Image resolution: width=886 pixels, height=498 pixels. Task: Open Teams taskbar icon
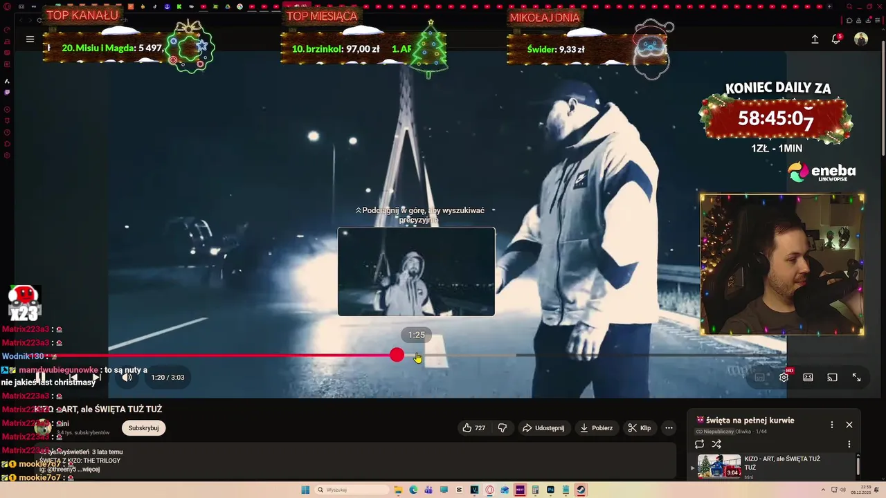tap(428, 490)
